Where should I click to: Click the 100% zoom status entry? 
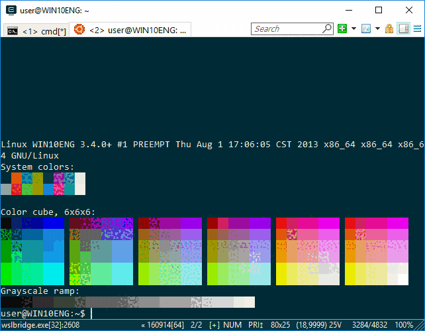(404, 325)
